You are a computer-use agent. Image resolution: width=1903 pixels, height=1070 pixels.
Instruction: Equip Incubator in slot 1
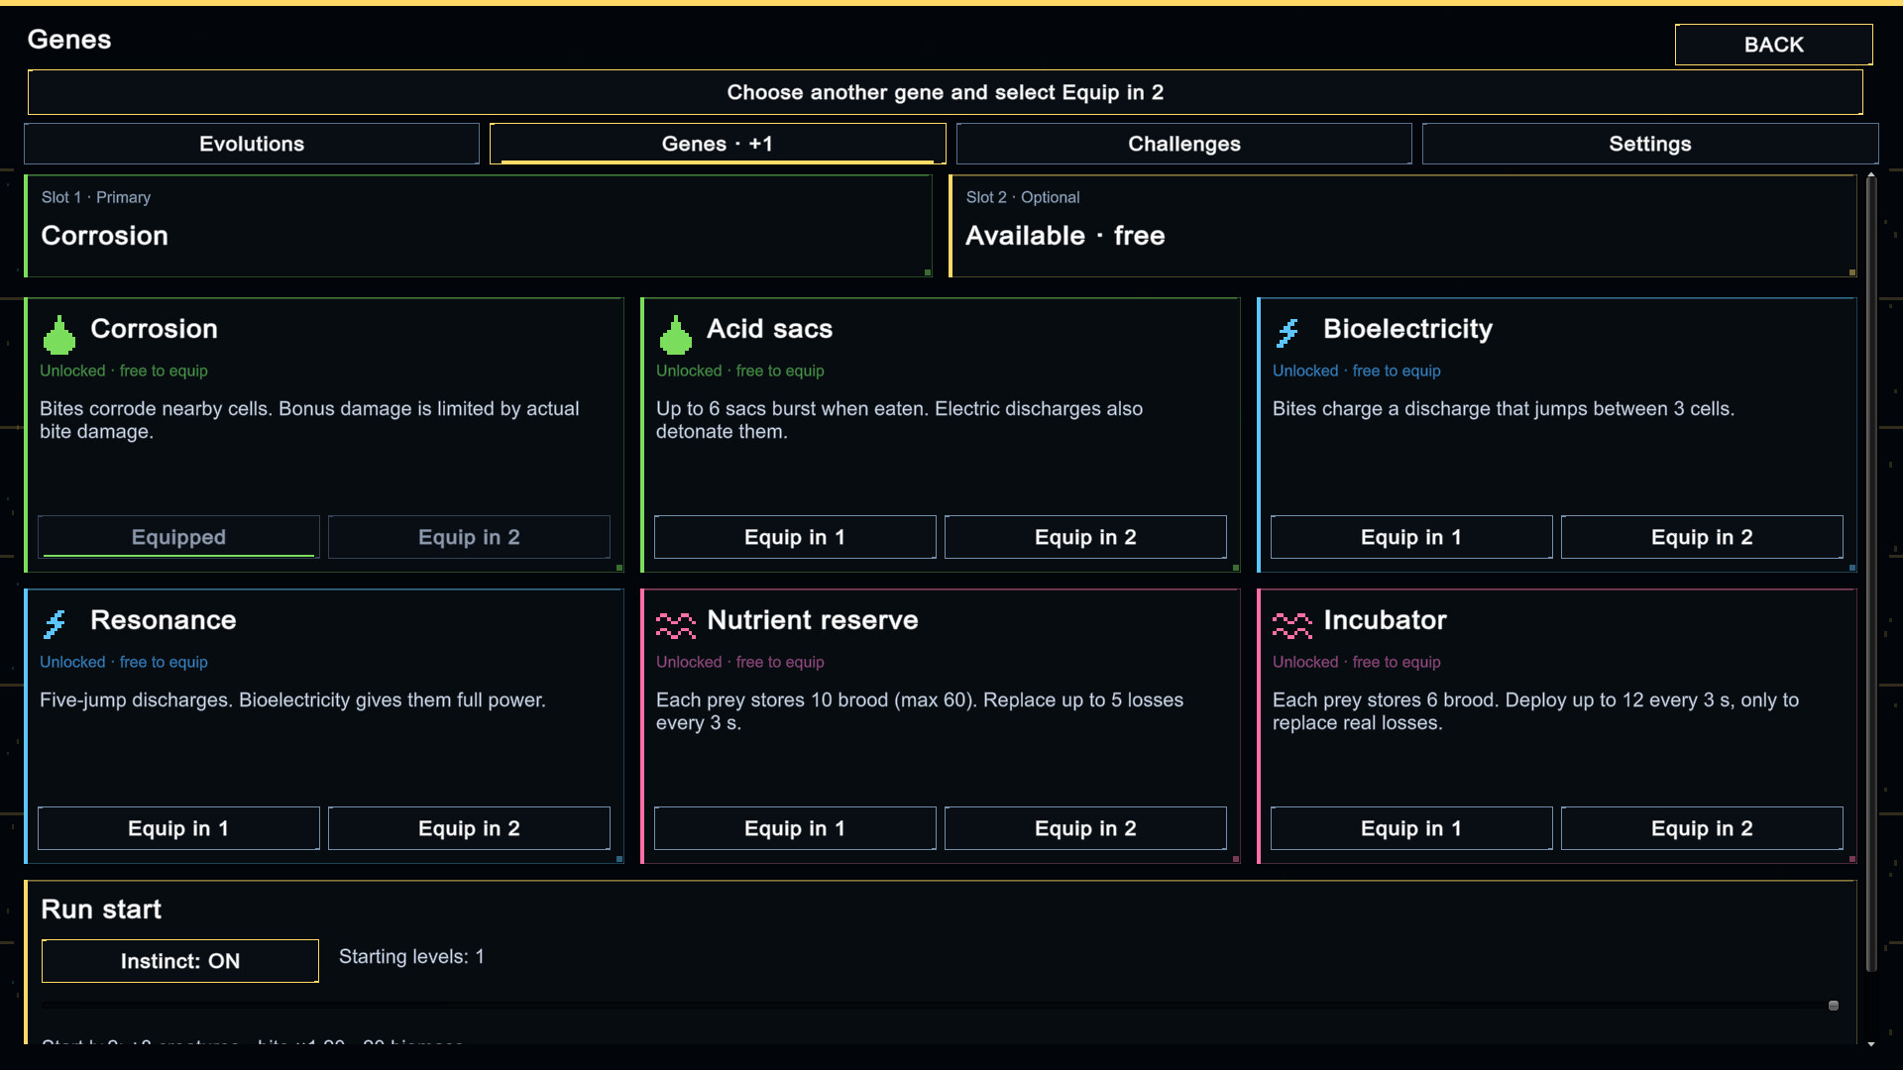(1411, 828)
